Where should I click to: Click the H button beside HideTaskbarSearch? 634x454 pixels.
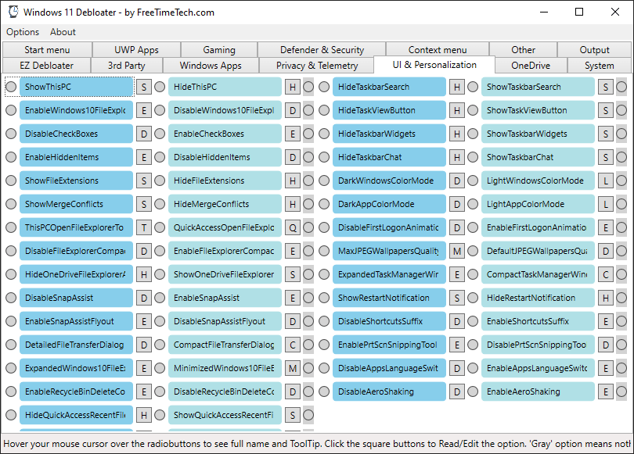click(457, 87)
